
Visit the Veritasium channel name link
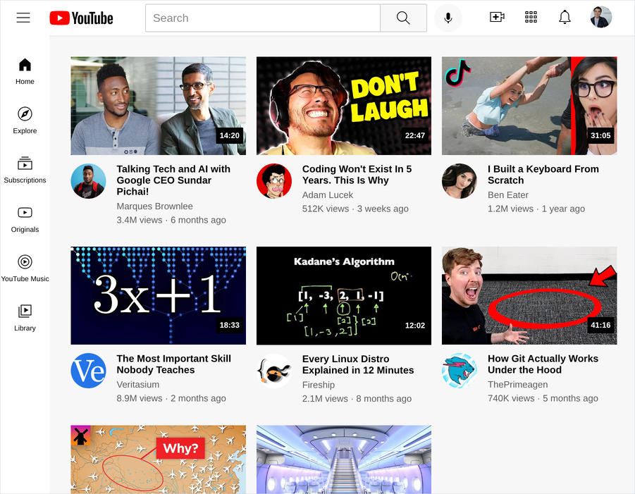coord(137,384)
